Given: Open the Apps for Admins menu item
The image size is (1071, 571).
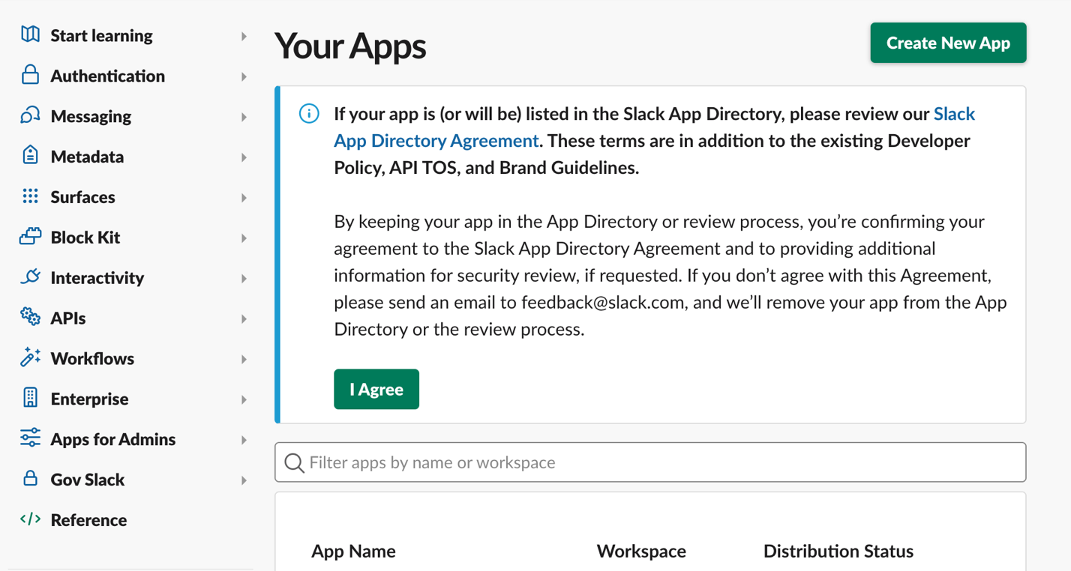Looking at the screenshot, I should (113, 440).
